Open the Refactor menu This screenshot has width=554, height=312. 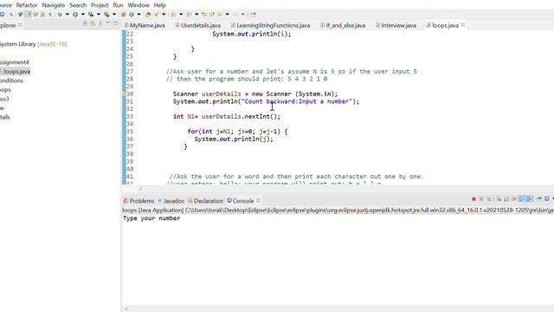(27, 5)
